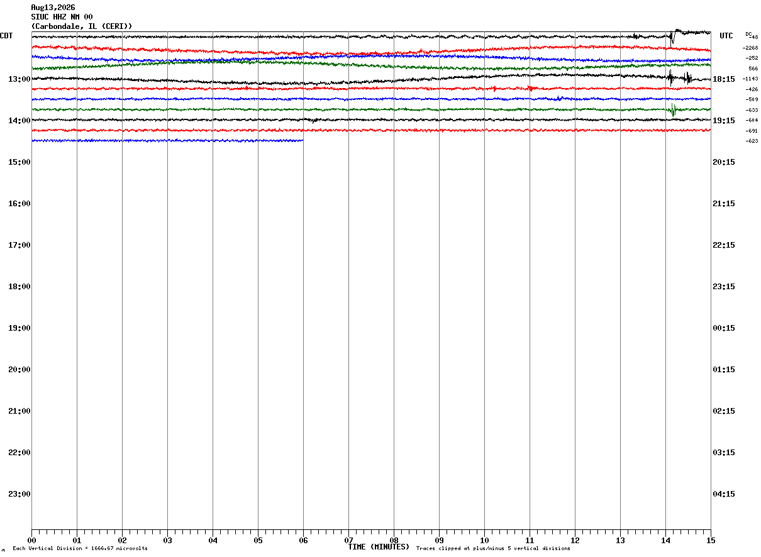Click the 04:15 UTC time label
The height and width of the screenshot is (557, 761).
[x=724, y=494]
